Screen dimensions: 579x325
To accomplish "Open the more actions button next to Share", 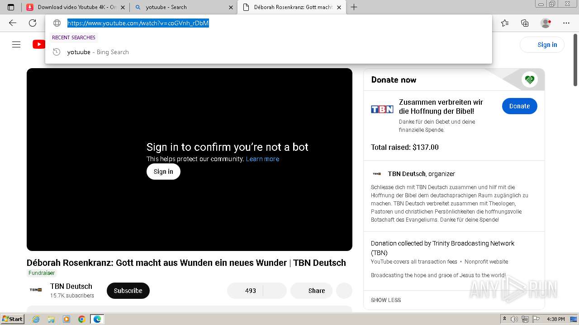I will click(x=344, y=291).
